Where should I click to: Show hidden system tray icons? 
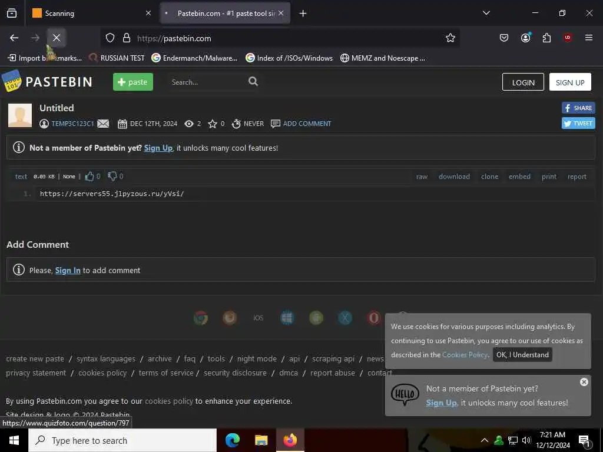click(485, 440)
